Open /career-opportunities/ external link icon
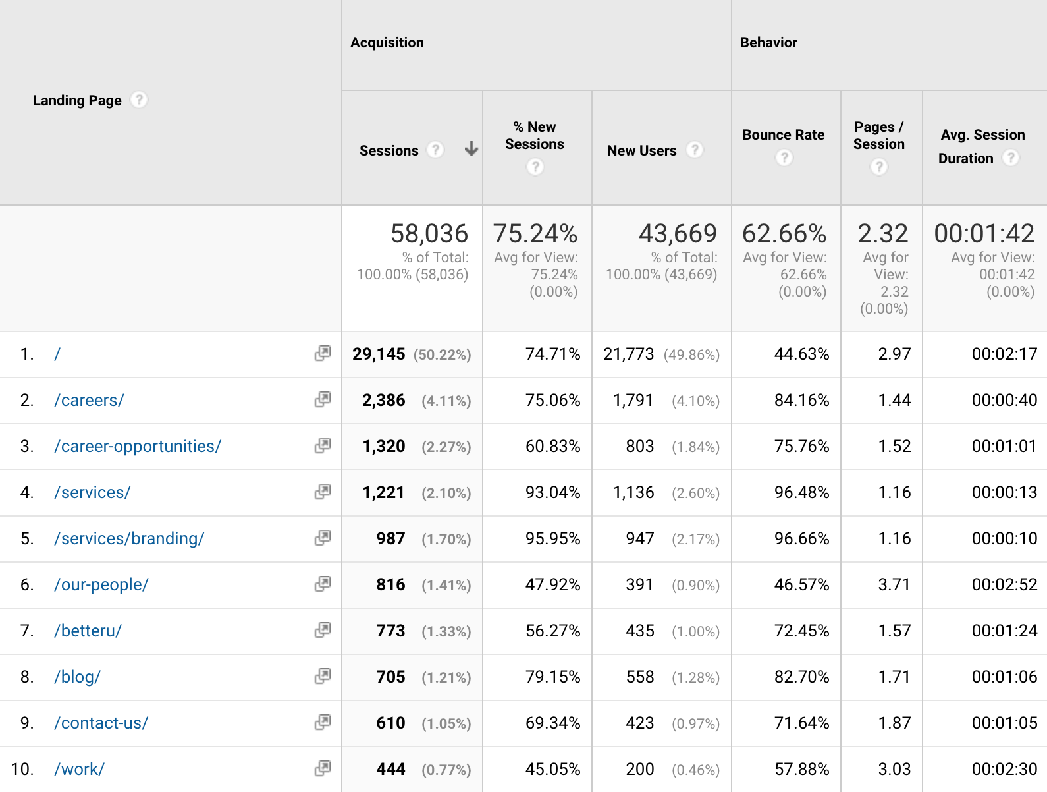 point(323,445)
